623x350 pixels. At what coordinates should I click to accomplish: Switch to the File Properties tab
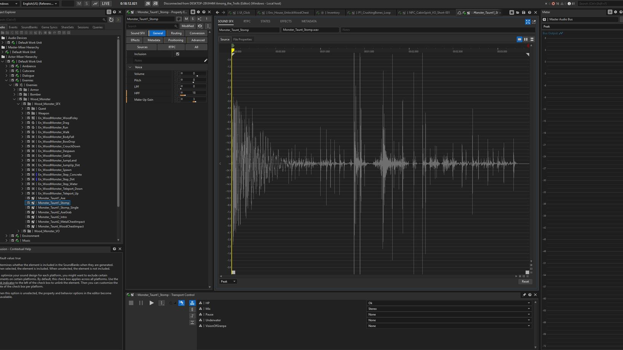pyautogui.click(x=243, y=39)
